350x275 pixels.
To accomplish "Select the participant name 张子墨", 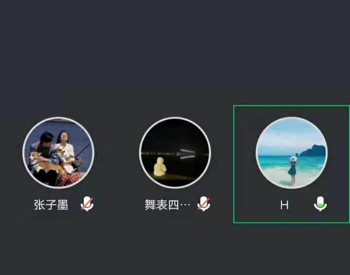I will pyautogui.click(x=51, y=205).
